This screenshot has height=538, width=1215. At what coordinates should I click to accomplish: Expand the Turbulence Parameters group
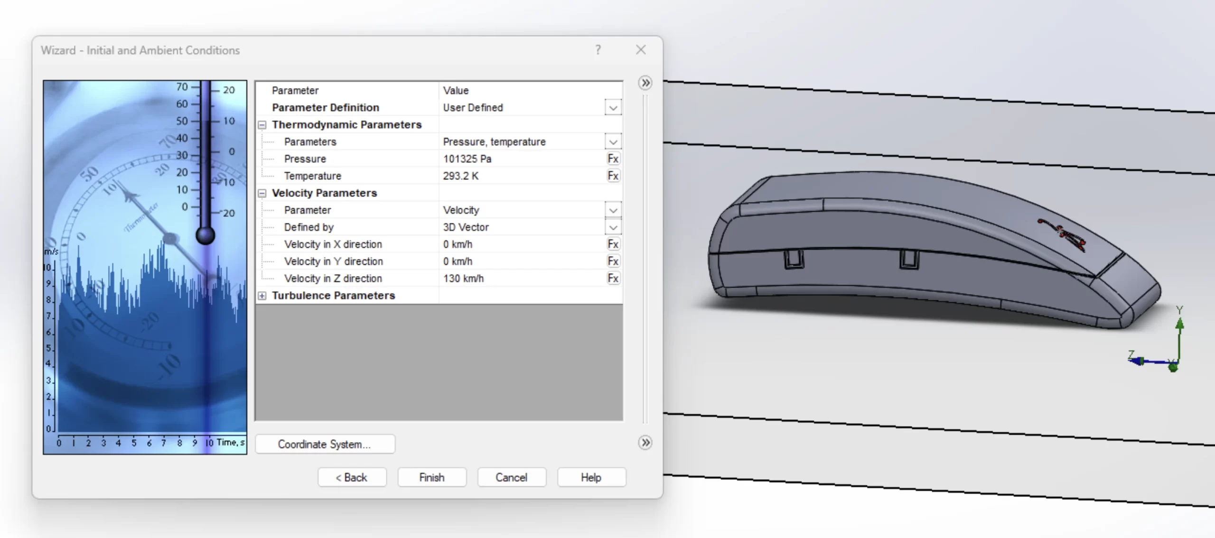(262, 296)
